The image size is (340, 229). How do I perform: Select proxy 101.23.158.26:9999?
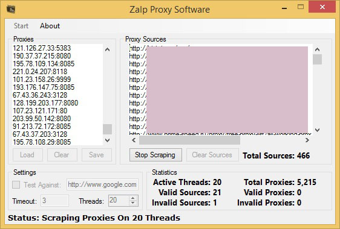coord(42,80)
